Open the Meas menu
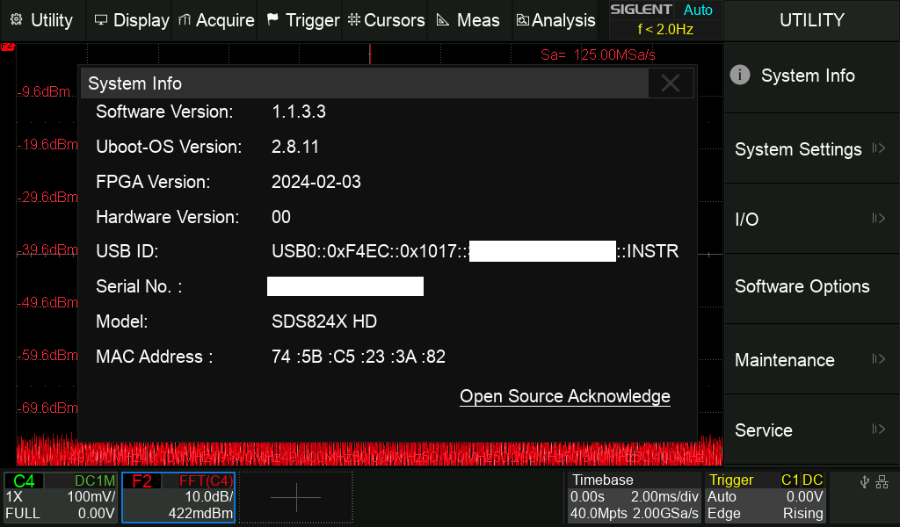This screenshot has height=527, width=900. (468, 20)
